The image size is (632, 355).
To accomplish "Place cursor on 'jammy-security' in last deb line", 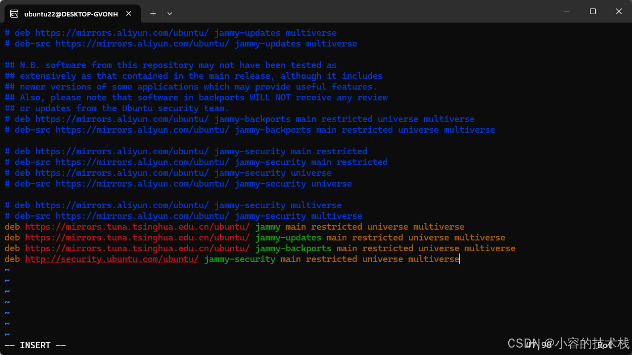I will pyautogui.click(x=240, y=259).
